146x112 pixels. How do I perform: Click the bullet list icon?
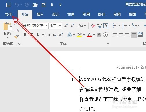pos(115,26)
